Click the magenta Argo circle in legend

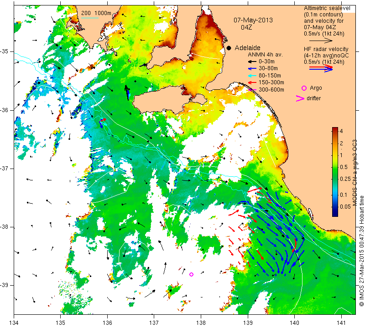304,88
